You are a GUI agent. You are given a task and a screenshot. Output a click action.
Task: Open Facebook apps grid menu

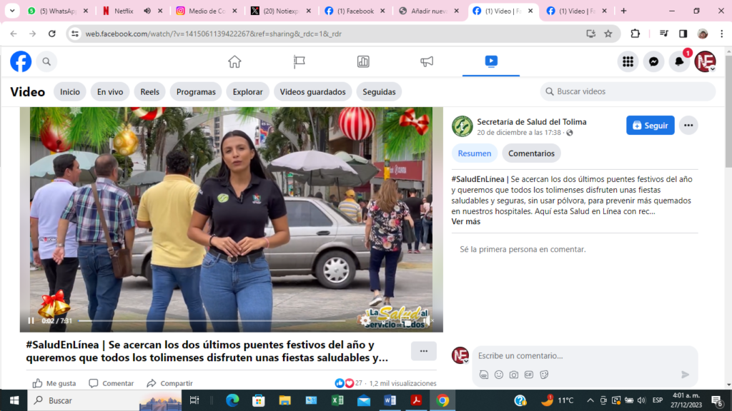pyautogui.click(x=628, y=62)
